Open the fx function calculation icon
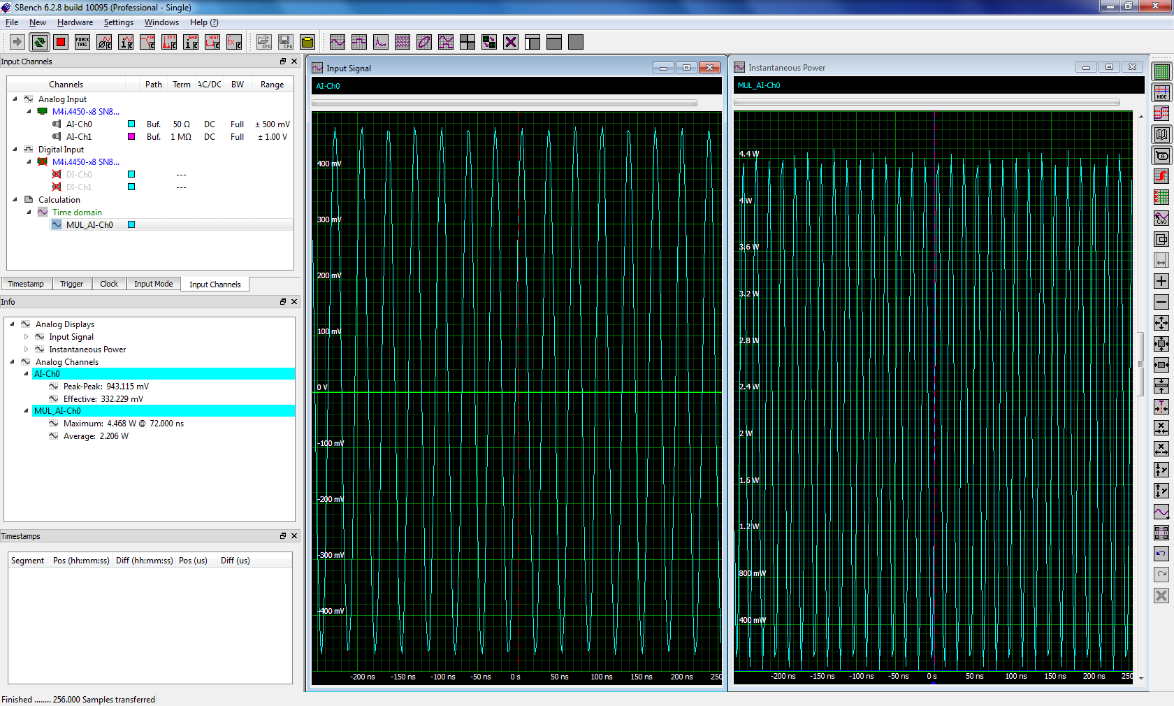1174x706 pixels. point(234,42)
